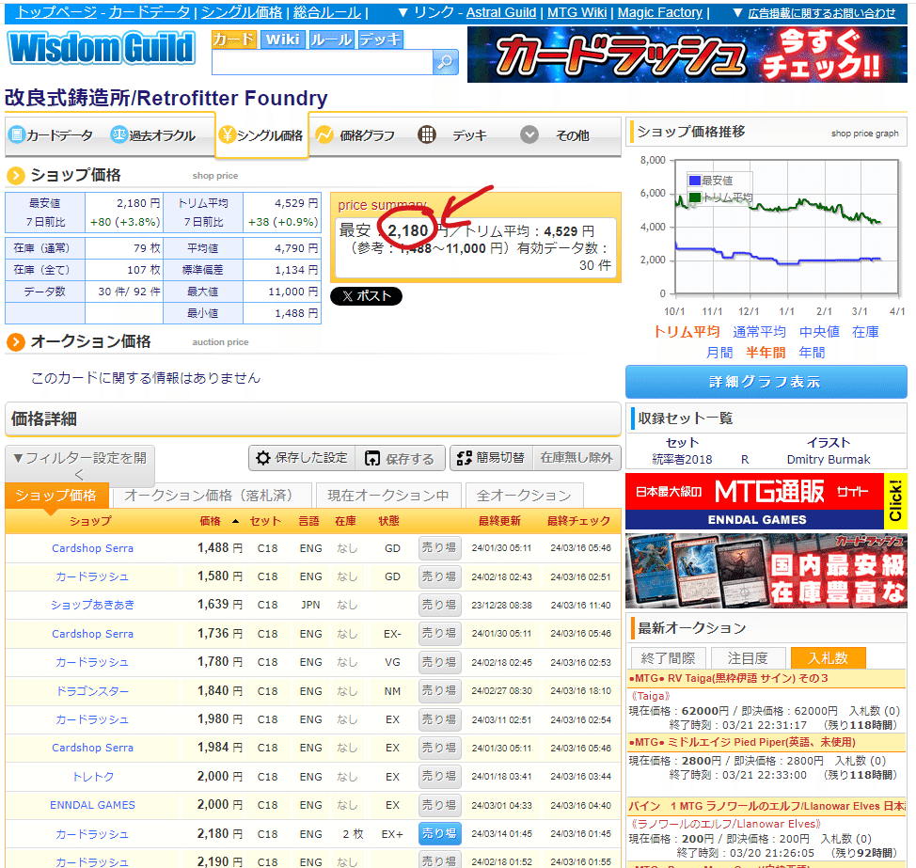This screenshot has height=868, width=916.
Task: Click the ENNDAL GAMES MTG通販 banner
Action: point(766,501)
